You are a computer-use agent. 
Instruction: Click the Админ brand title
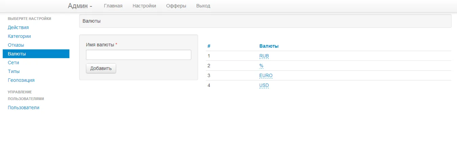(x=80, y=6)
